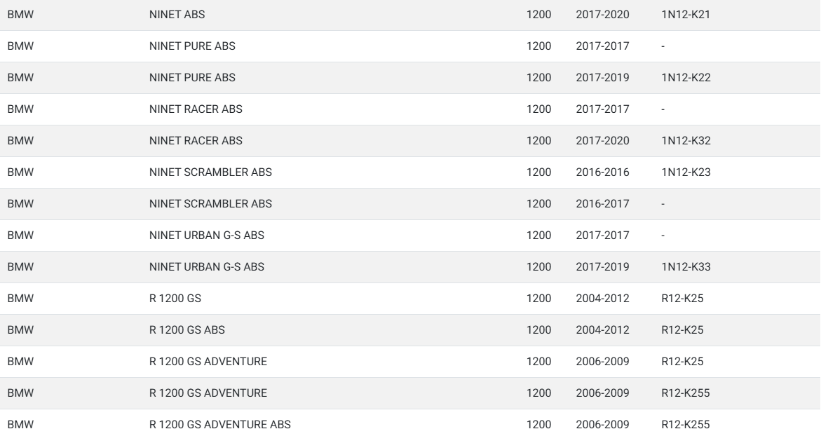Click model code 1N12-K33
The height and width of the screenshot is (436, 821).
[686, 267]
